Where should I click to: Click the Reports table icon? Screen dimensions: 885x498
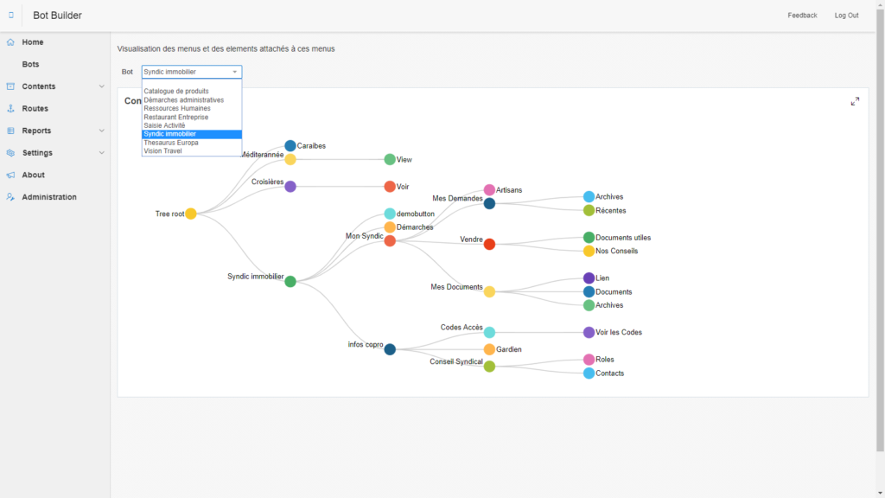(10, 131)
